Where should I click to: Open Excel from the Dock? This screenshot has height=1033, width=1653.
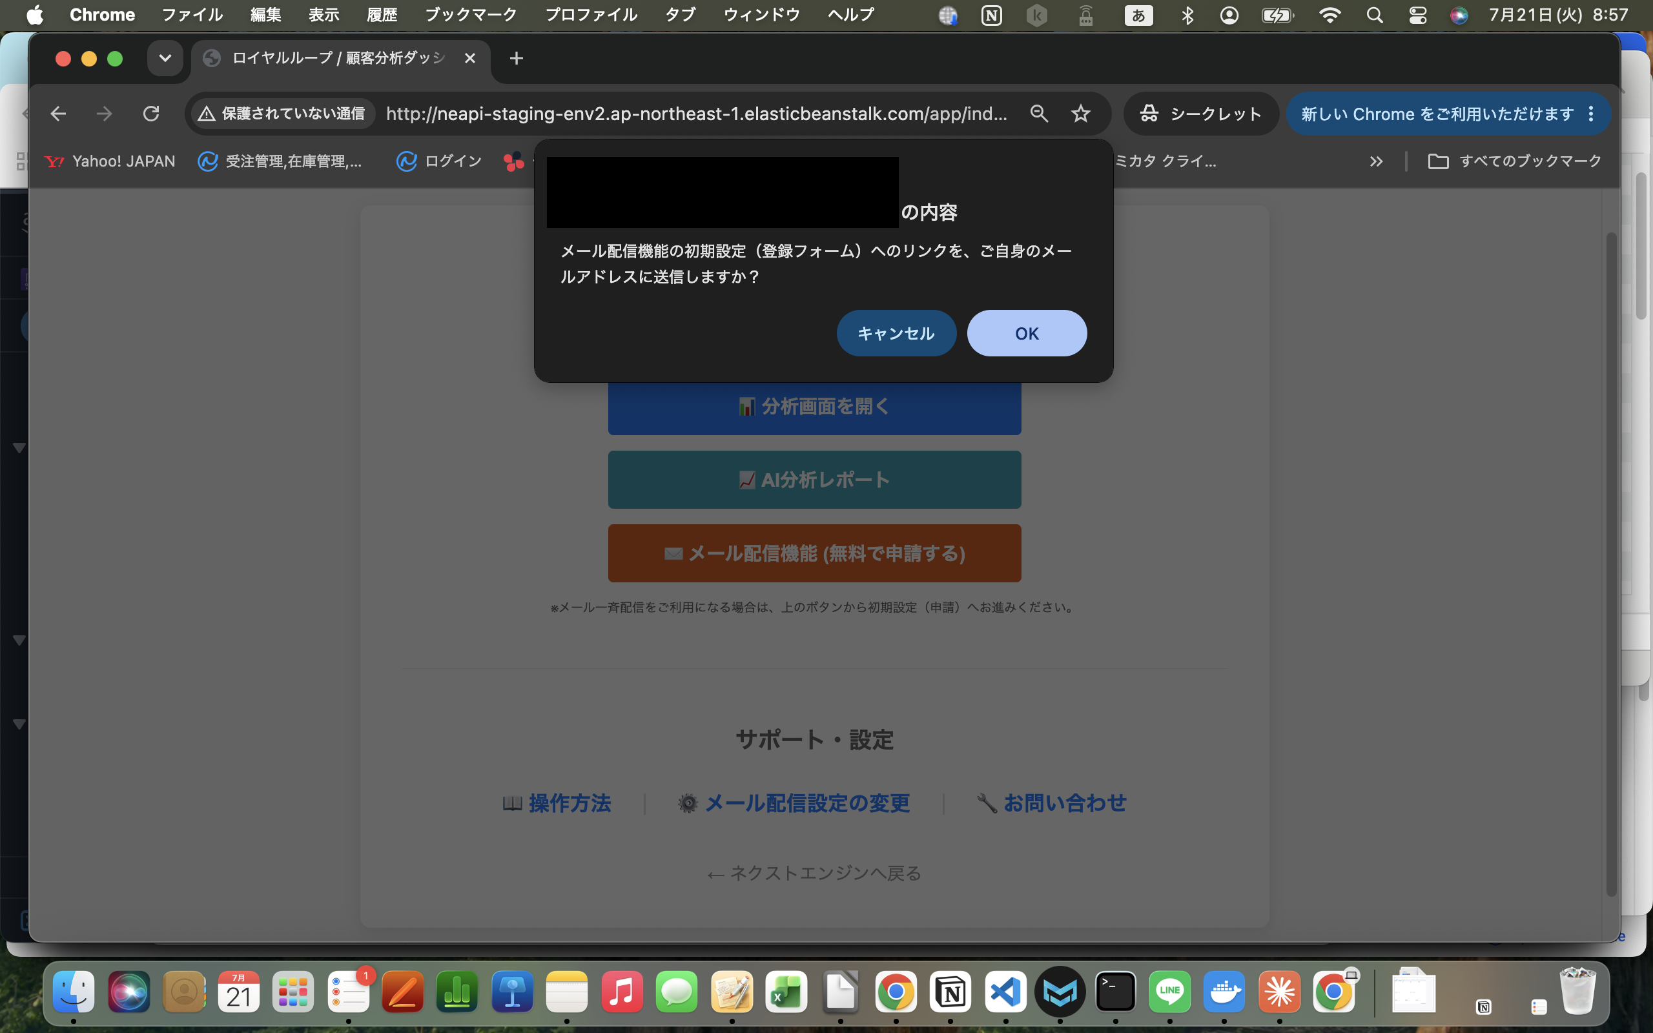[x=786, y=991]
